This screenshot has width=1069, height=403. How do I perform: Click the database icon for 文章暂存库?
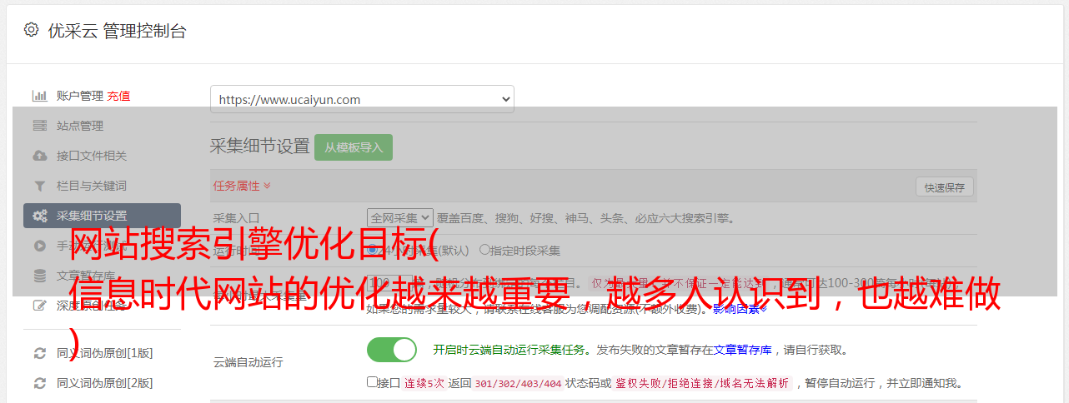(39, 276)
